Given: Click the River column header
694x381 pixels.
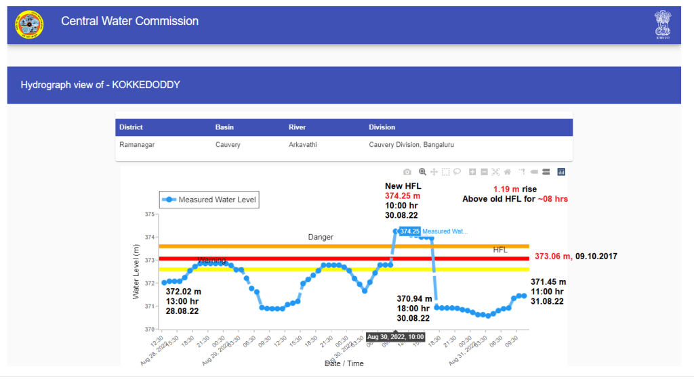Looking at the screenshot, I should (x=297, y=127).
